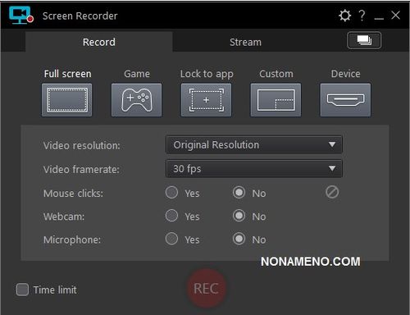This screenshot has height=315, width=410.
Task: Close the Screen Recorder window
Action: click(395, 16)
